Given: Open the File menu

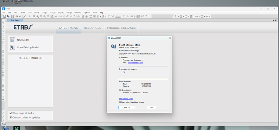Looking at the screenshot, I should (4, 13).
